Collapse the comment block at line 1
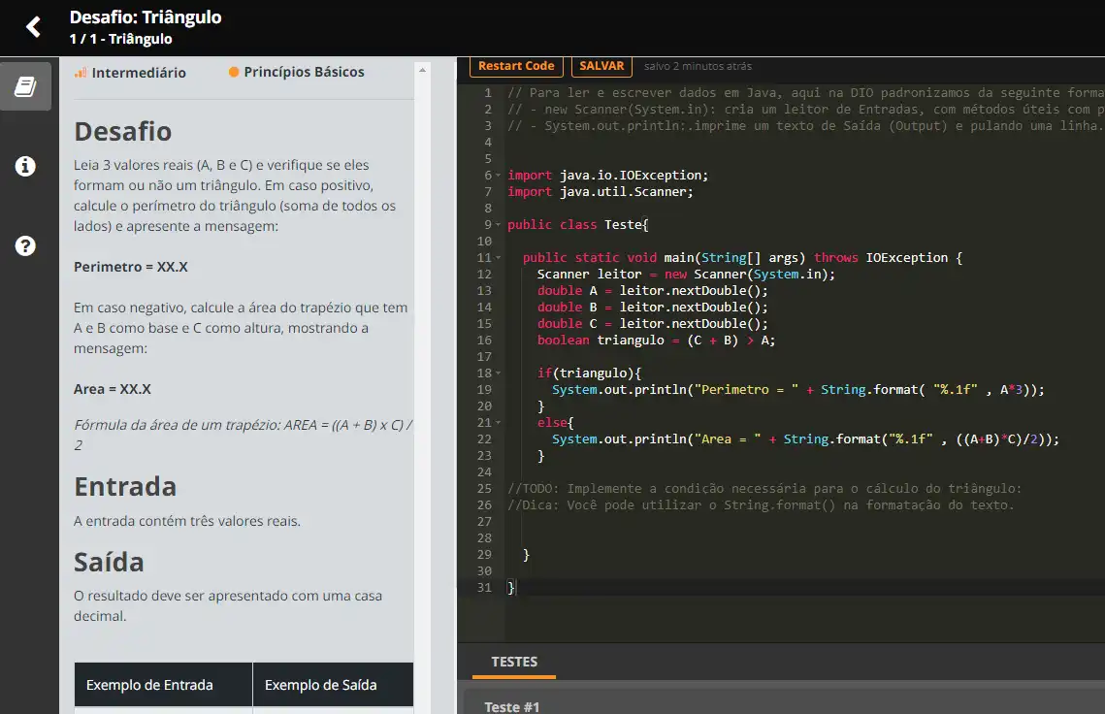The image size is (1105, 714). (499, 93)
